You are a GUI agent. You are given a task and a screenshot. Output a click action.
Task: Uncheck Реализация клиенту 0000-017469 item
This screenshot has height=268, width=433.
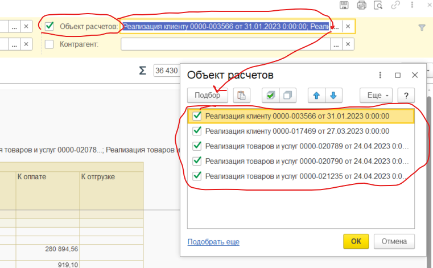tap(197, 131)
